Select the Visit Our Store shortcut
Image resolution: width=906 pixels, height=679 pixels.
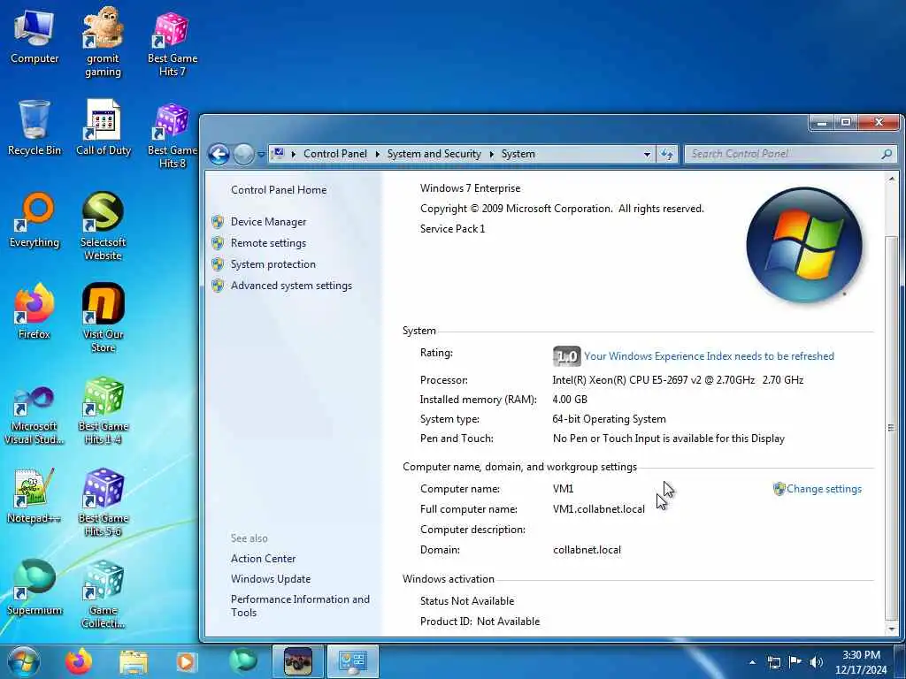103,318
